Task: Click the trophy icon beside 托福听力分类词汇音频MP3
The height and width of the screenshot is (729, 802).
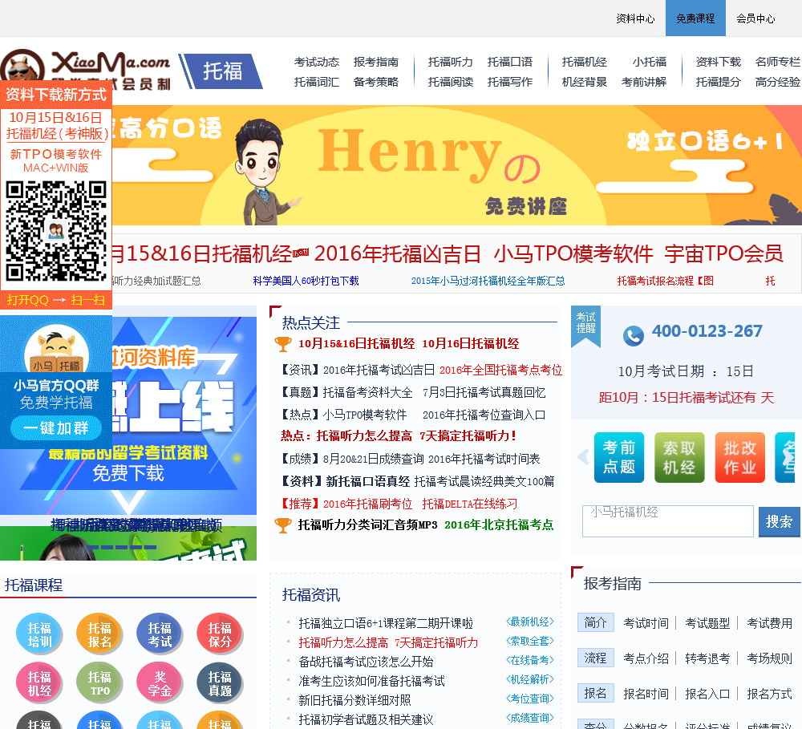Action: [x=283, y=524]
